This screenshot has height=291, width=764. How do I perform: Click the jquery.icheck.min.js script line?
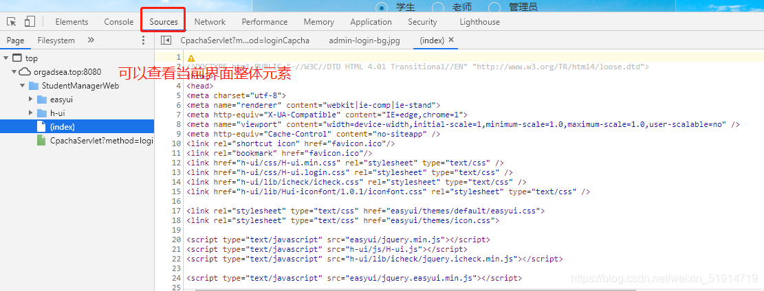coord(374,259)
